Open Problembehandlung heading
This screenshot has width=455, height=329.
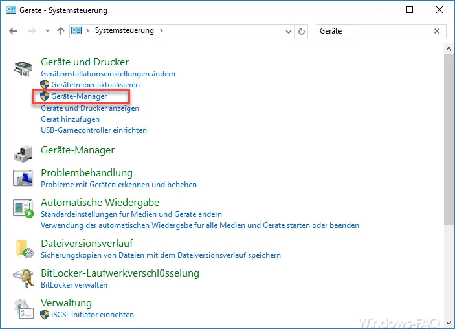[87, 173]
